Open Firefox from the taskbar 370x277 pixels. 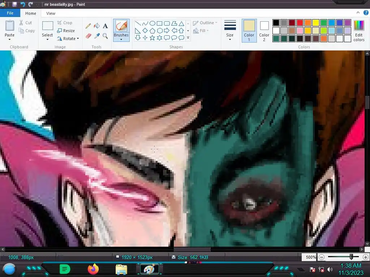tap(93, 269)
